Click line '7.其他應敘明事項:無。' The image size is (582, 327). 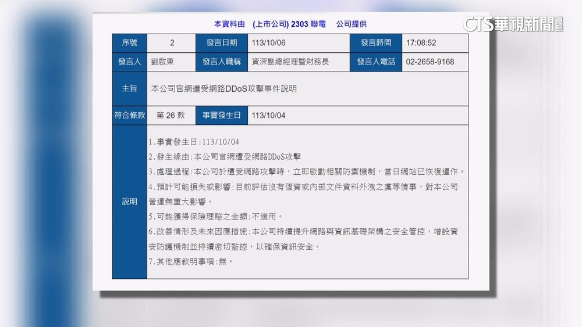point(191,262)
